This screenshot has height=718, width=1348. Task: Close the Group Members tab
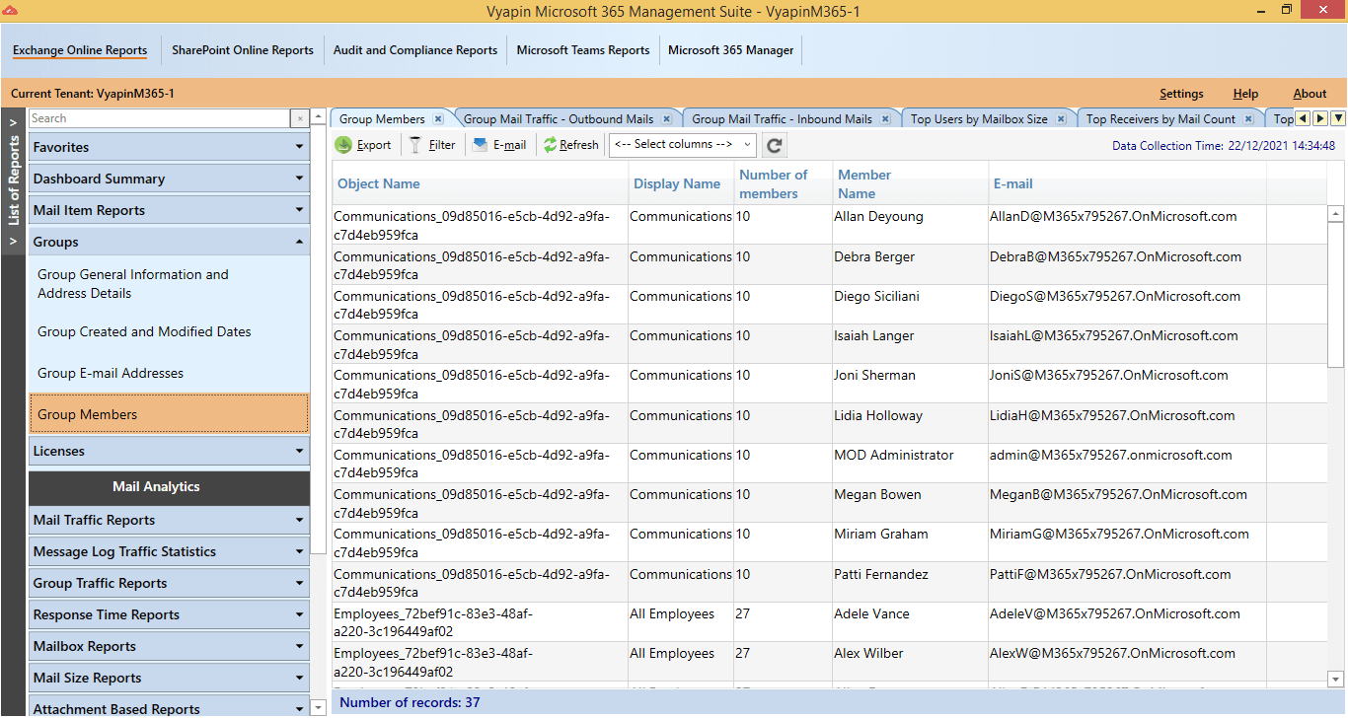[x=438, y=119]
